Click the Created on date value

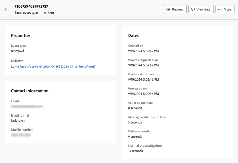(x=143, y=51)
